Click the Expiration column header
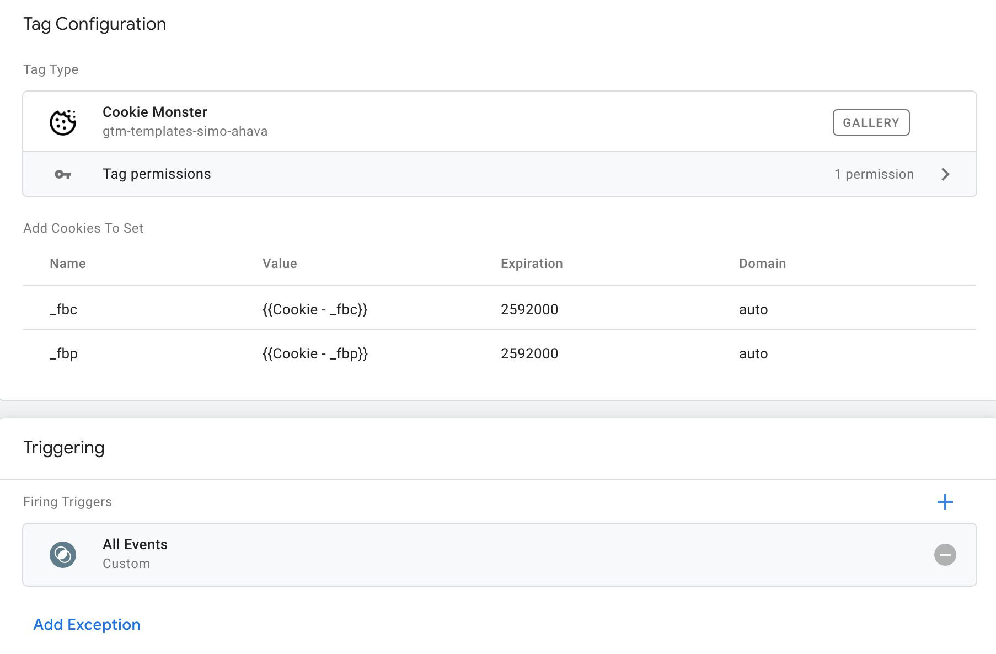 (x=532, y=264)
